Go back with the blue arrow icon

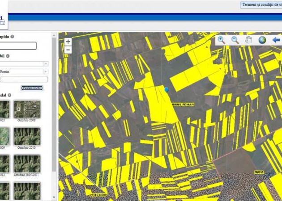[276, 40]
